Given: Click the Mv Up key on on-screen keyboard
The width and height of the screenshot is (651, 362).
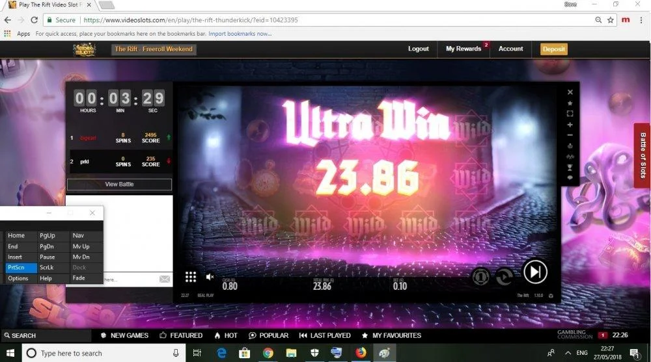Looking at the screenshot, I should [87, 246].
